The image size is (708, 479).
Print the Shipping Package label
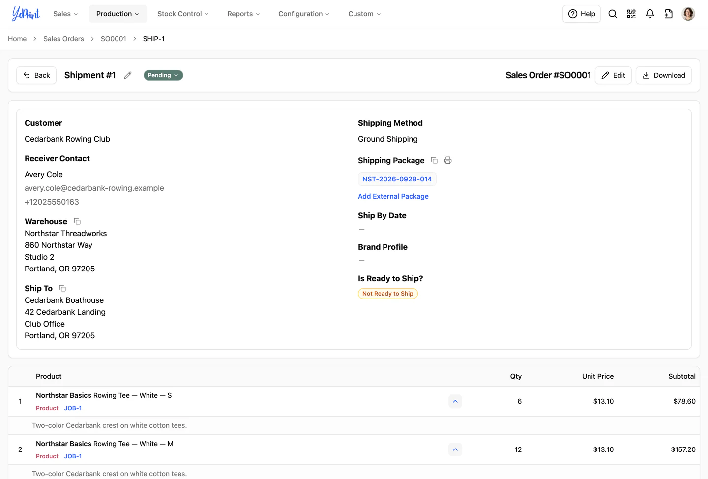click(448, 160)
